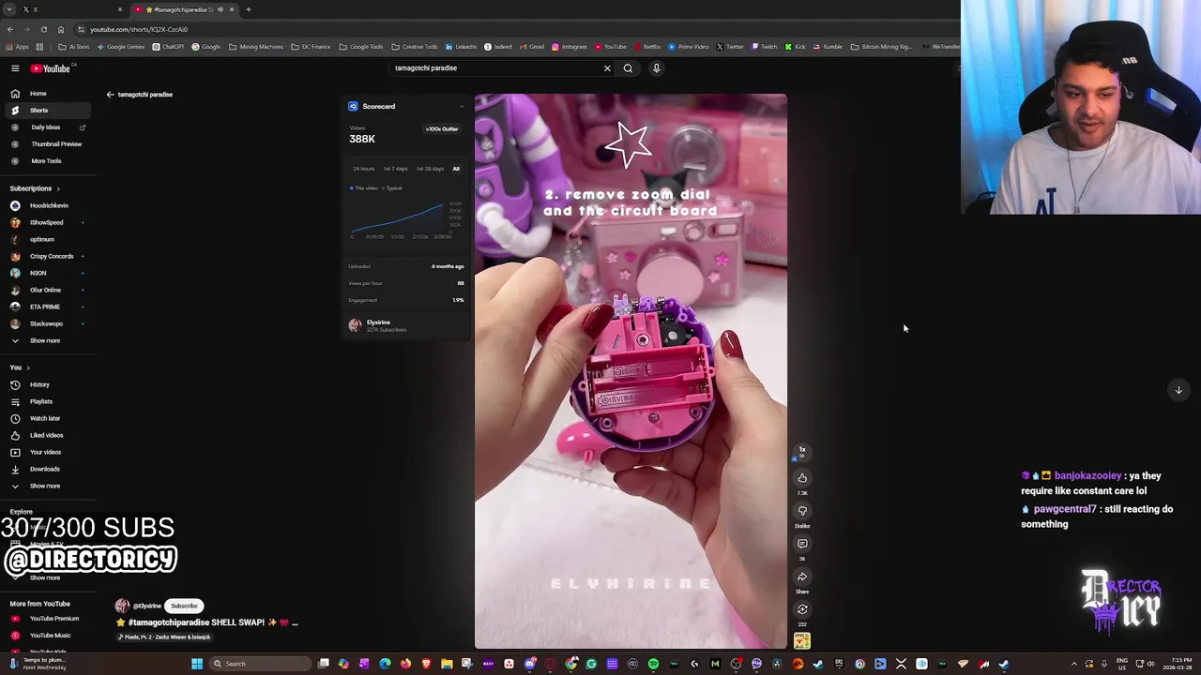The height and width of the screenshot is (675, 1201).
Task: Show more items under Downloads
Action: pyautogui.click(x=44, y=486)
